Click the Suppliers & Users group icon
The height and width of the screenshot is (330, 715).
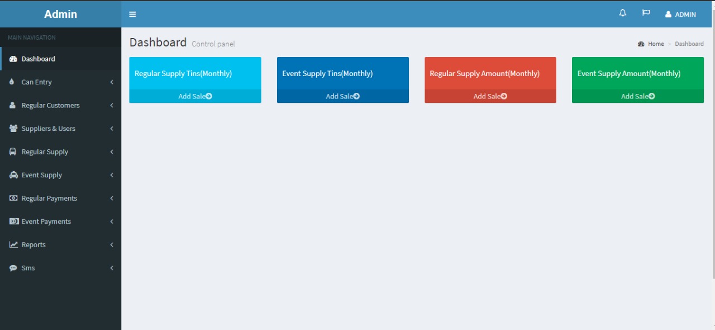pyautogui.click(x=13, y=128)
